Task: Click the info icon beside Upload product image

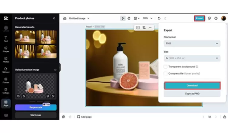Action: [x=55, y=70]
